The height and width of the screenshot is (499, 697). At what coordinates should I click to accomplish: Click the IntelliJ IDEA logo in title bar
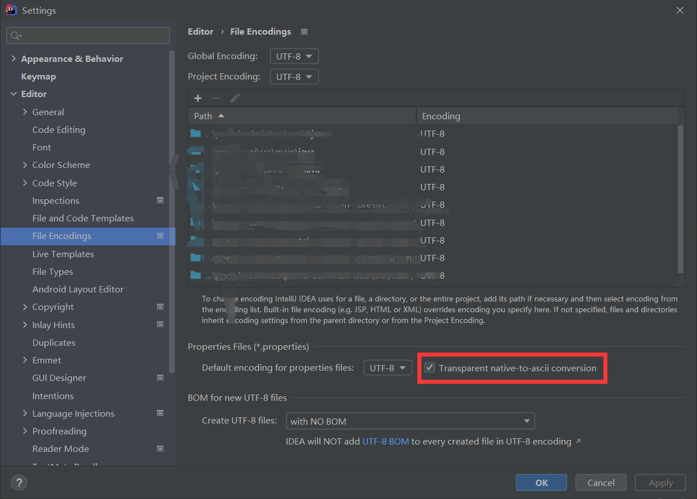11,10
